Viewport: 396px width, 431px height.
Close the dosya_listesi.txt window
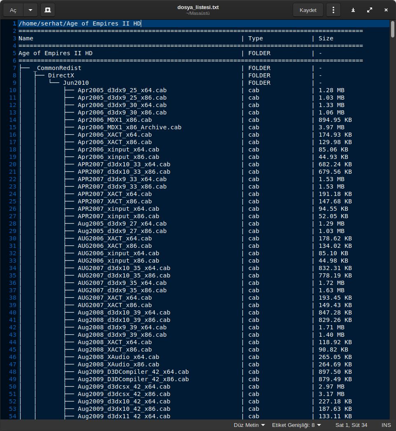click(386, 10)
